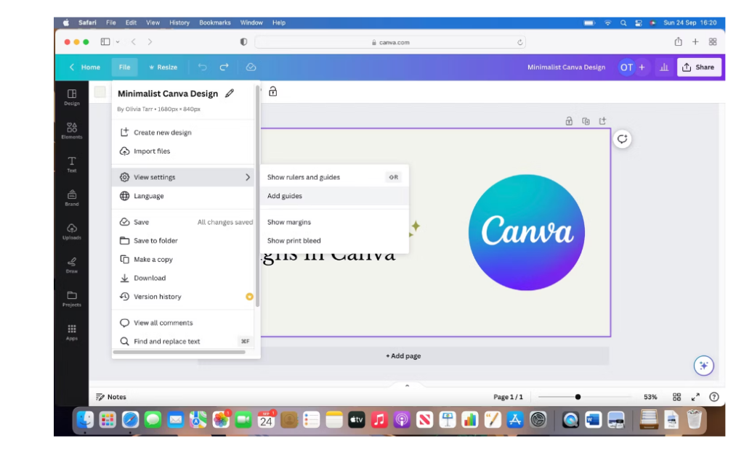This screenshot has height=460, width=744.
Task: Click the Canva File button in the purple bar
Action: [x=124, y=67]
